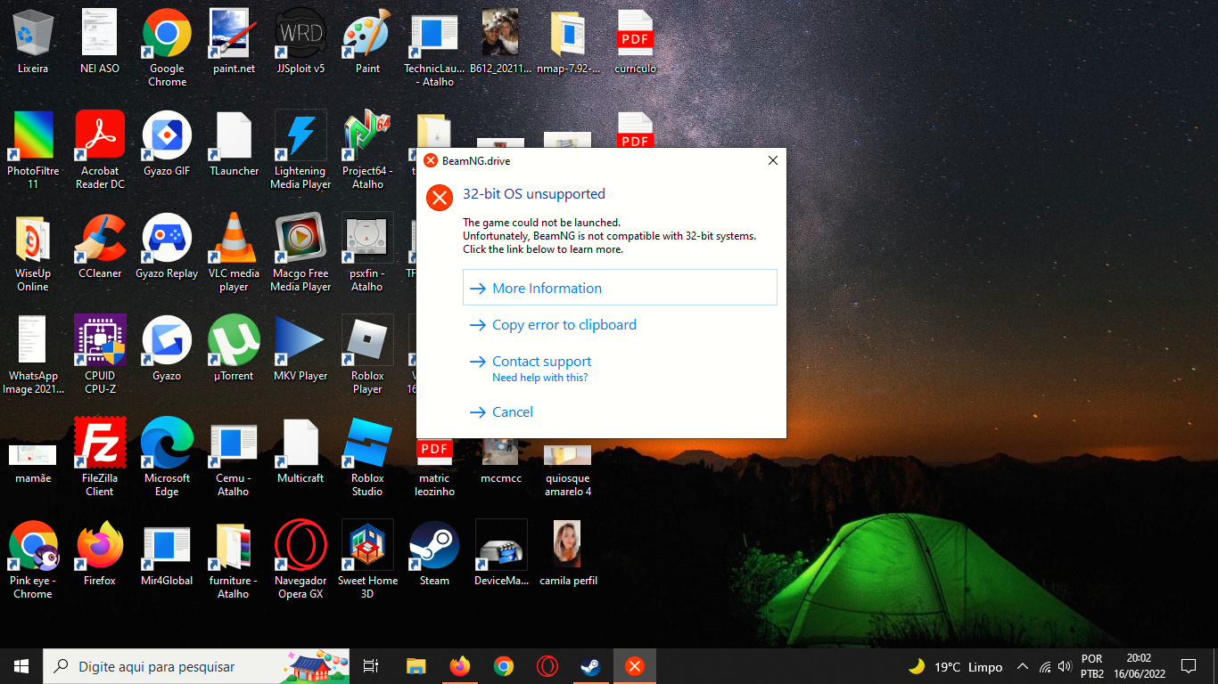This screenshot has height=684, width=1218.
Task: Switch to Firefox on the taskbar
Action: pyautogui.click(x=460, y=666)
